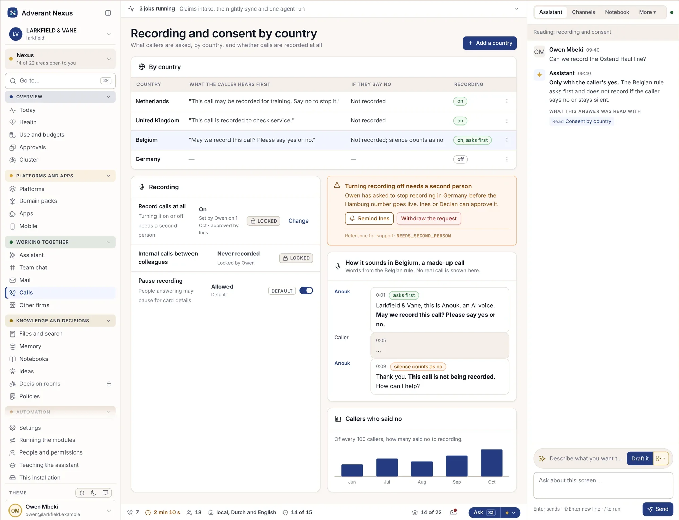Collapse the Overview section
Viewport: 679px width, 520px height.
(60, 97)
